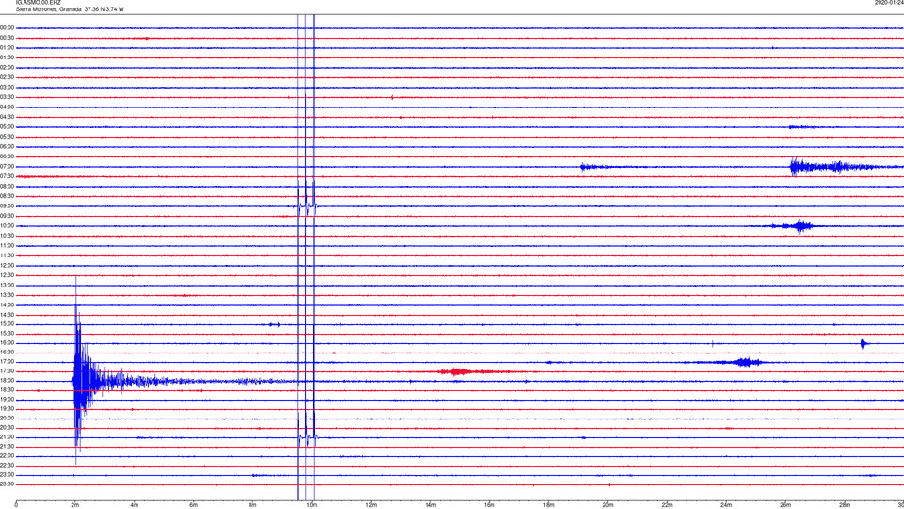The height and width of the screenshot is (509, 904).
Task: Select the 09:00 trace time label
Action: (8, 206)
